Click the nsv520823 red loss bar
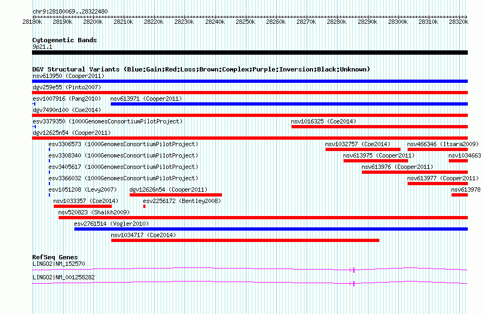The image size is (483, 314). (263, 218)
